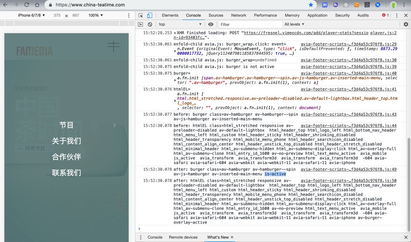
Task: Clear the console with the block icon
Action: [x=150, y=25]
